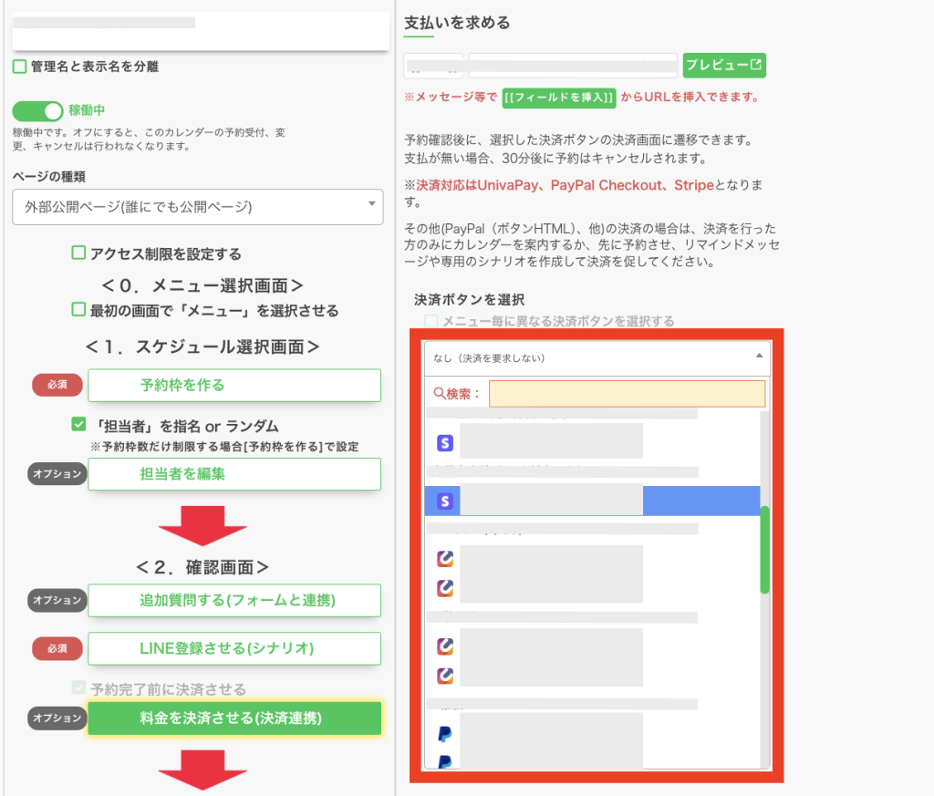
Task: Open the ページの種類 dropdown
Action: (197, 206)
